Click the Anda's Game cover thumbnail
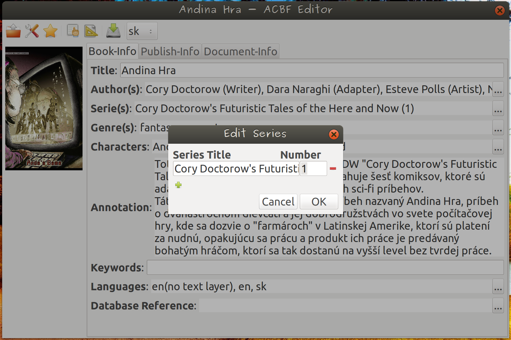 click(x=44, y=108)
